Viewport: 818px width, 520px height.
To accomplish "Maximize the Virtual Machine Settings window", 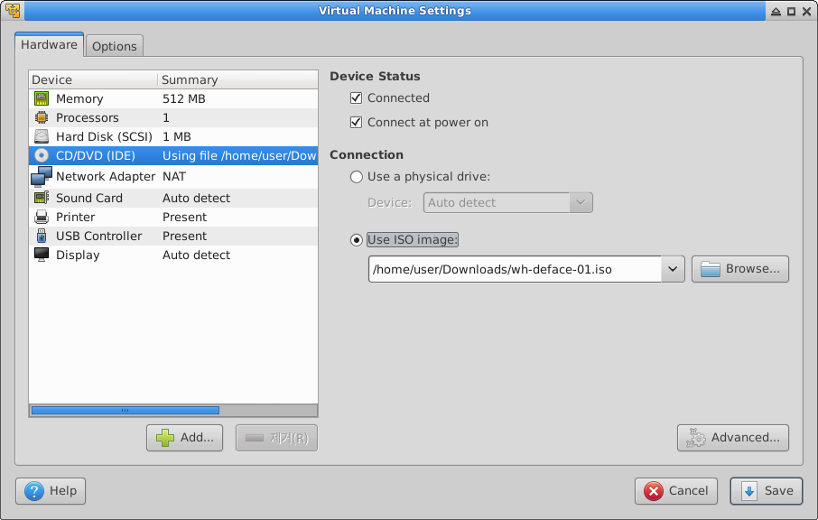I will 792,11.
